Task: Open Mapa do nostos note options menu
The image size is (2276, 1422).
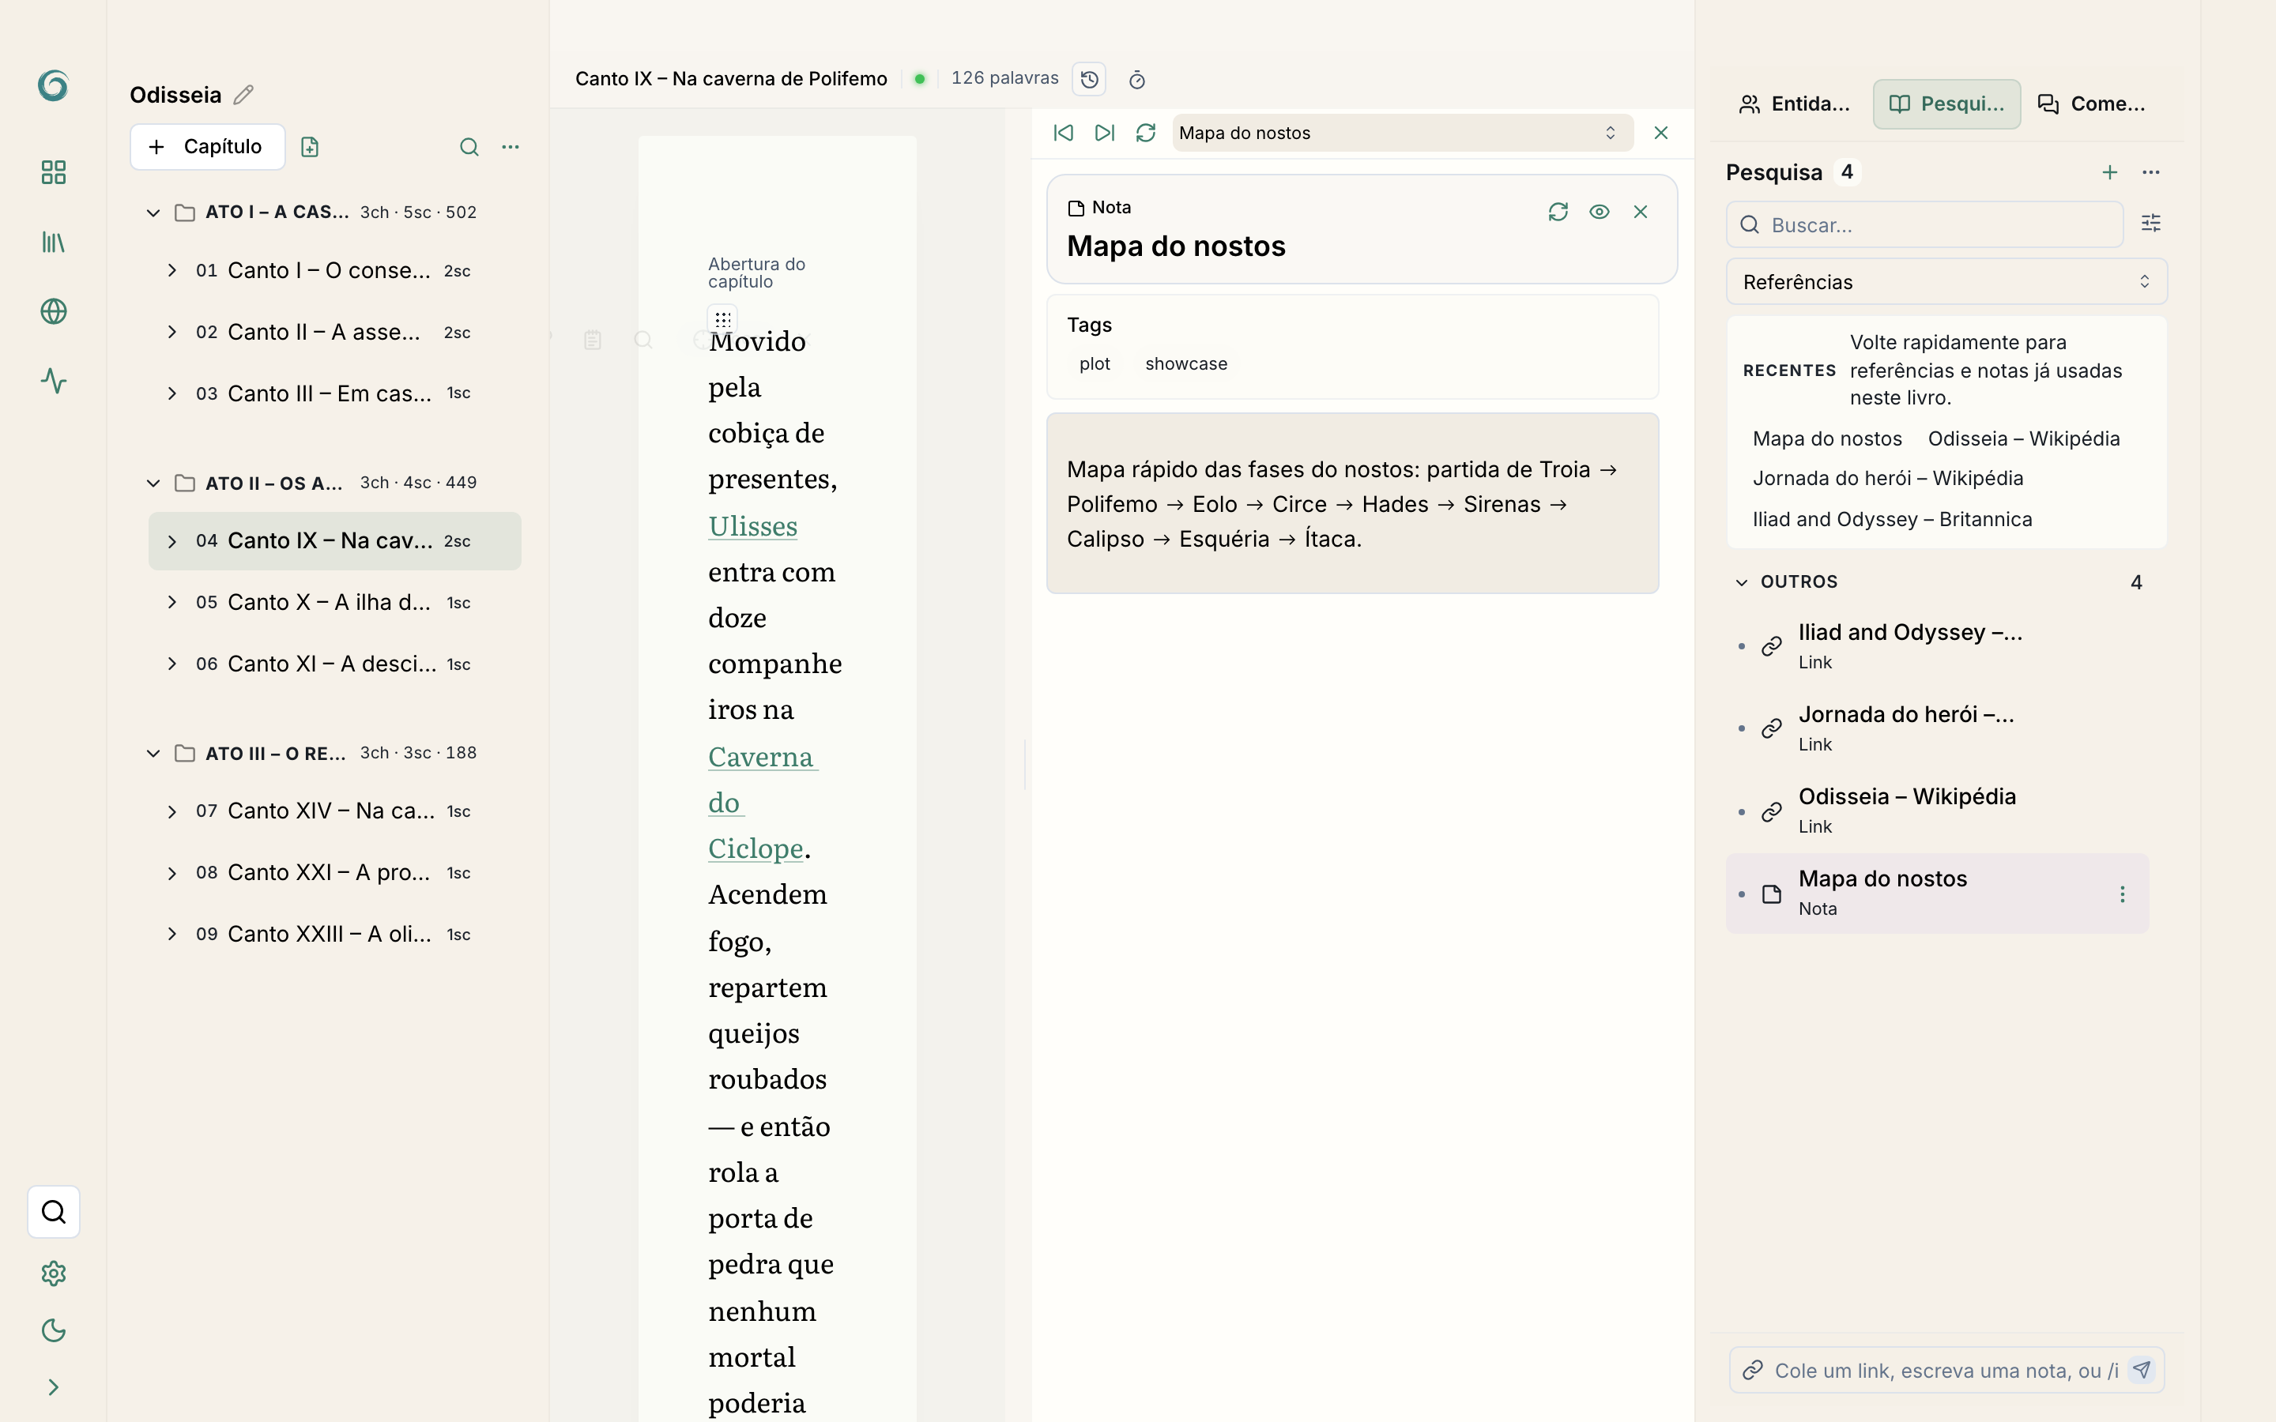Action: [2122, 893]
